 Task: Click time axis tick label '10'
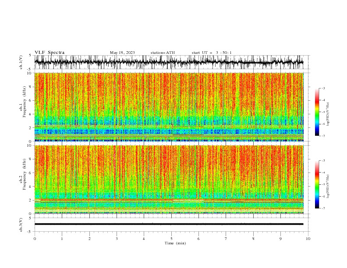point(308,239)
